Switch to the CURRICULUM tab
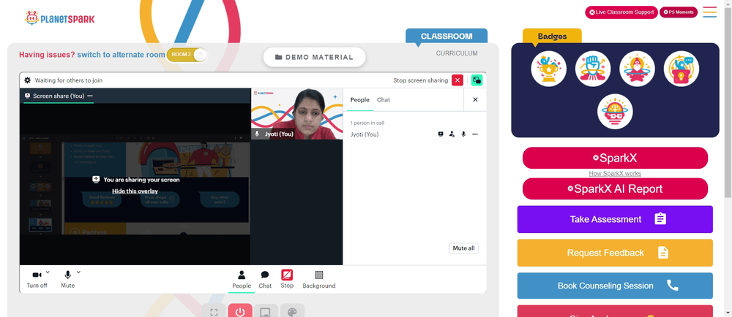Screen dimensions: 732x317 (457, 53)
